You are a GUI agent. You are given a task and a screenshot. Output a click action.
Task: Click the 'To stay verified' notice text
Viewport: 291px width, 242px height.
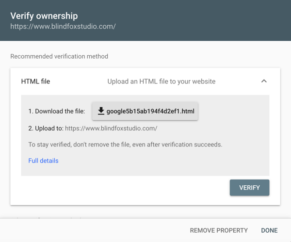(125, 145)
